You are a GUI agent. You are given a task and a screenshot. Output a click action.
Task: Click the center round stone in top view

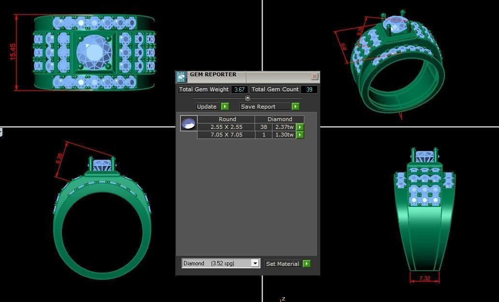(x=95, y=52)
